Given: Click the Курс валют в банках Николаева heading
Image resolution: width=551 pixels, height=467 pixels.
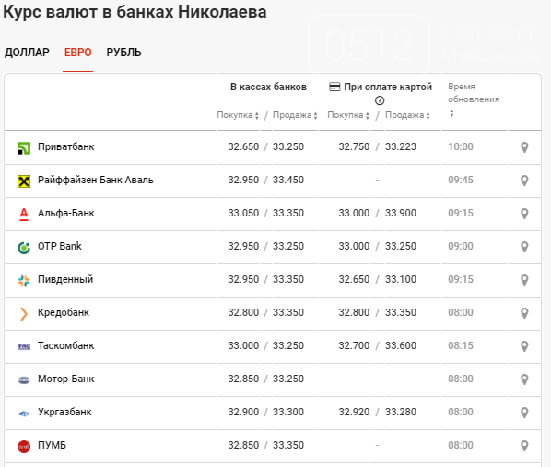Looking at the screenshot, I should [135, 12].
